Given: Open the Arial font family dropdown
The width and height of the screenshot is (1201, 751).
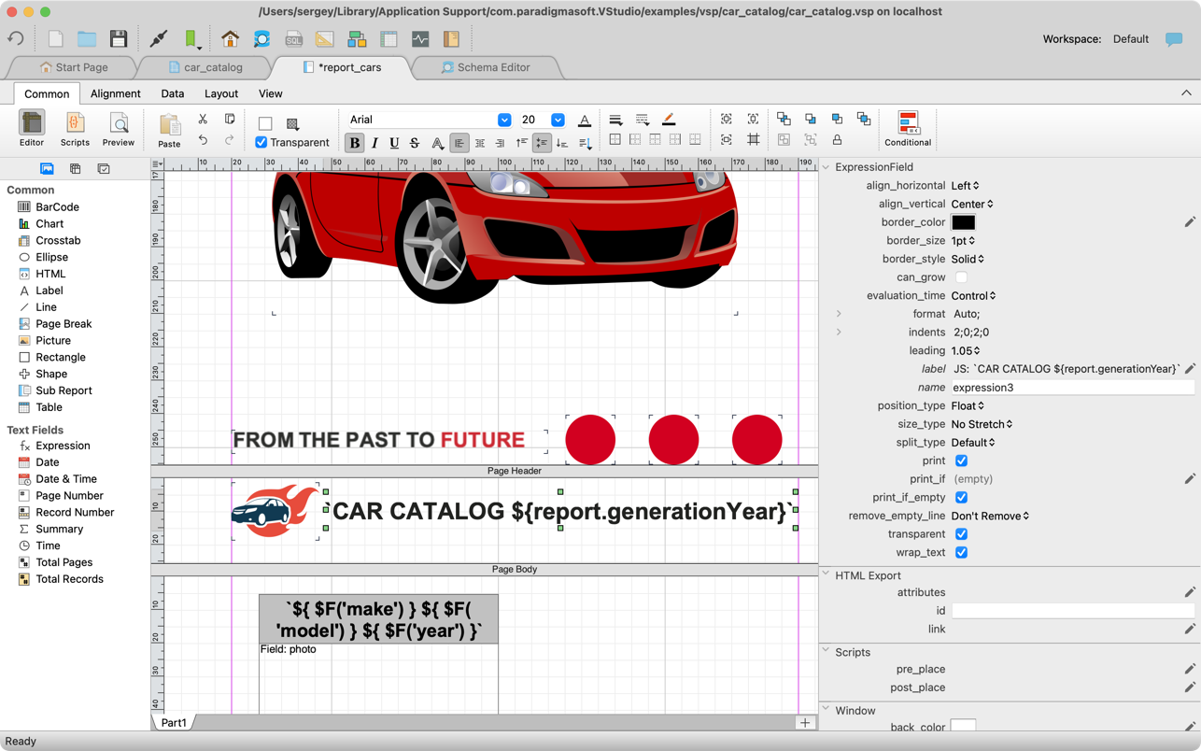Looking at the screenshot, I should point(503,120).
